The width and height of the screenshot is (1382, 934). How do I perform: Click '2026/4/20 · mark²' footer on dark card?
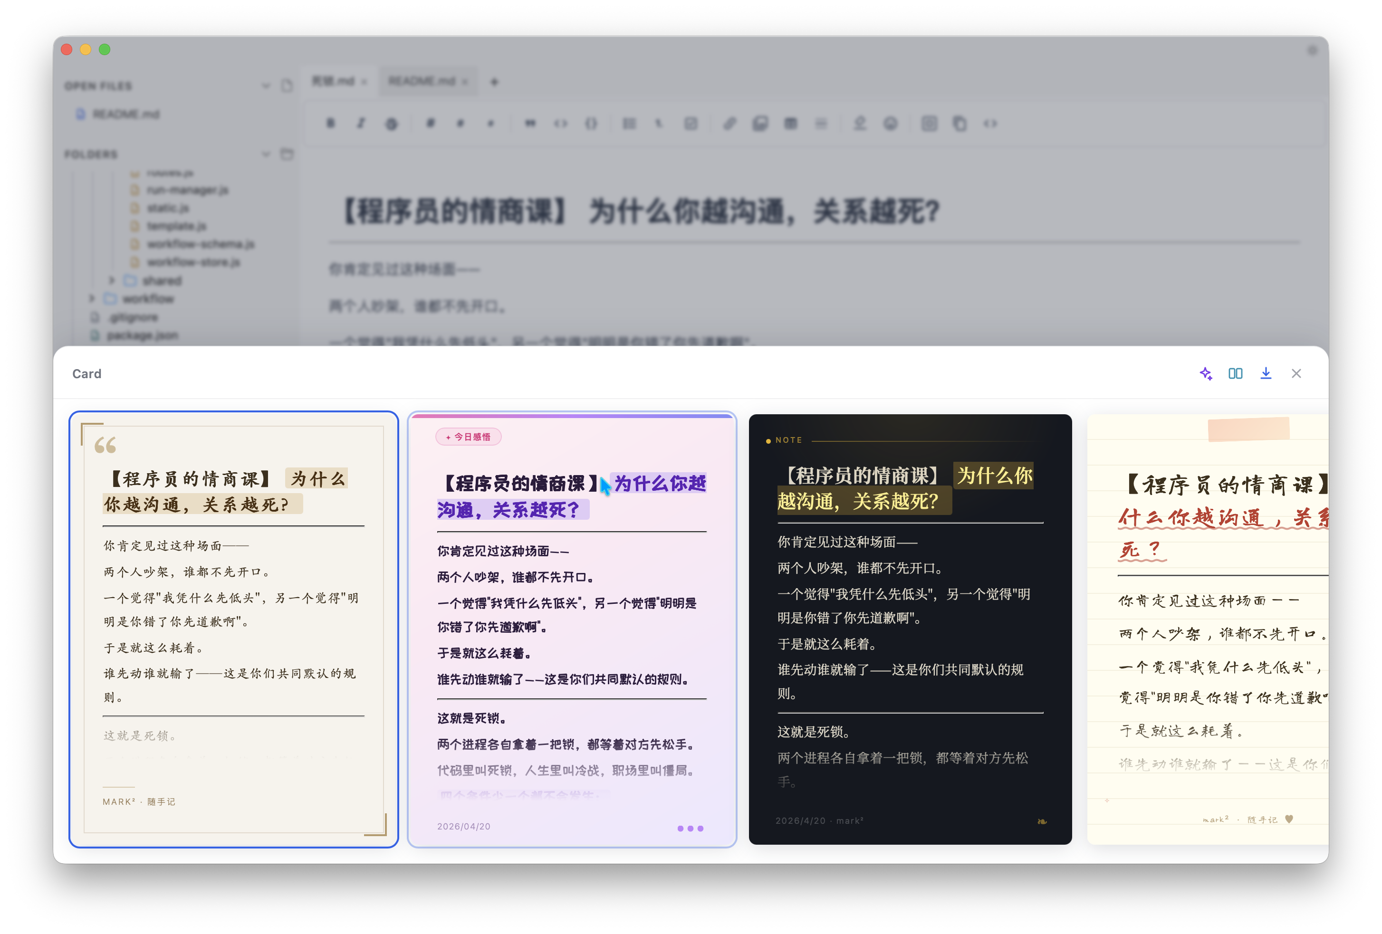(819, 820)
